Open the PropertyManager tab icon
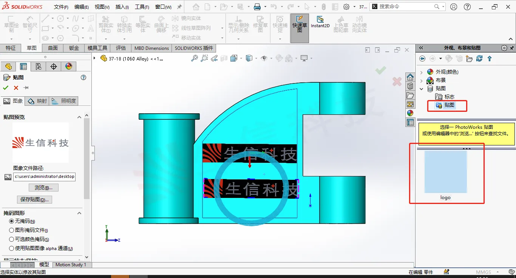Viewport: 516px width, 278px height. 23,66
